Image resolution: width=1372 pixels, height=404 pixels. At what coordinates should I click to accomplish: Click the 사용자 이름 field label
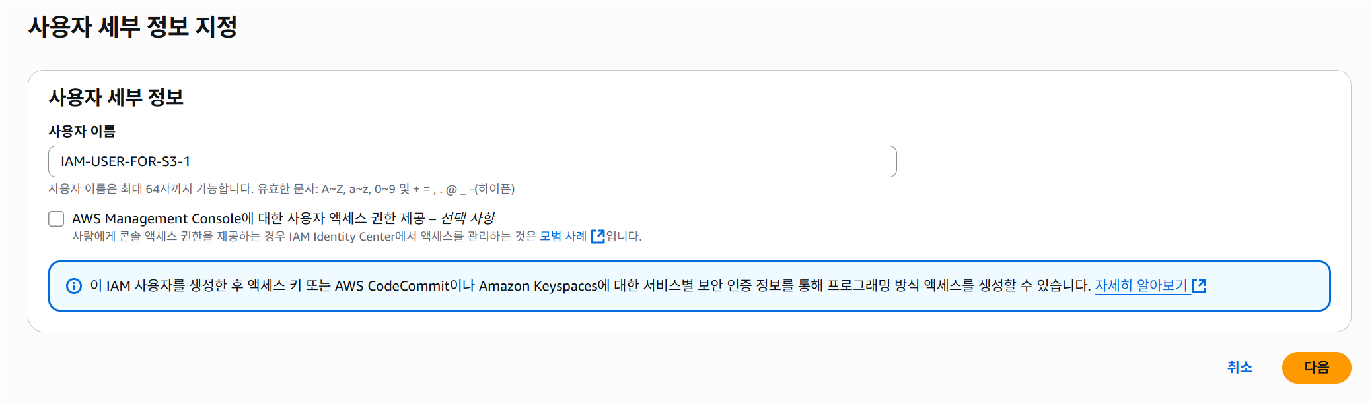(x=82, y=131)
